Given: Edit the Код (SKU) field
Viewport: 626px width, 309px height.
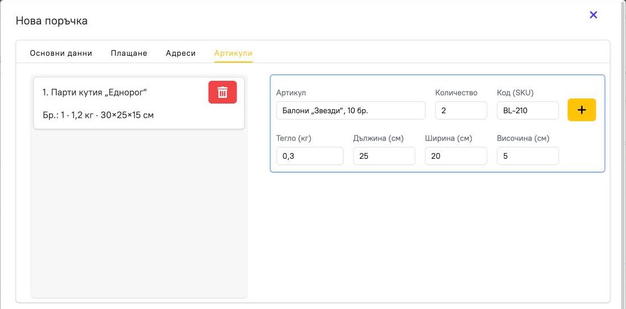Looking at the screenshot, I should [x=528, y=110].
